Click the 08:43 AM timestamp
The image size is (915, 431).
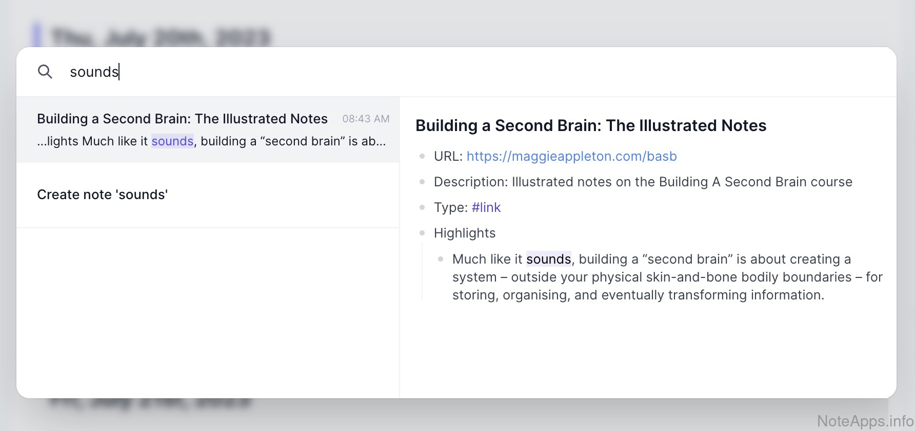(x=366, y=119)
